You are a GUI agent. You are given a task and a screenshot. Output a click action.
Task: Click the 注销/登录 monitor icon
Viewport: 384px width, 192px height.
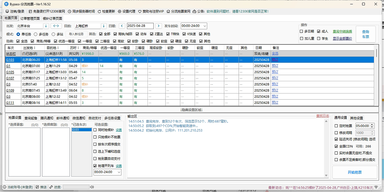(7, 11)
